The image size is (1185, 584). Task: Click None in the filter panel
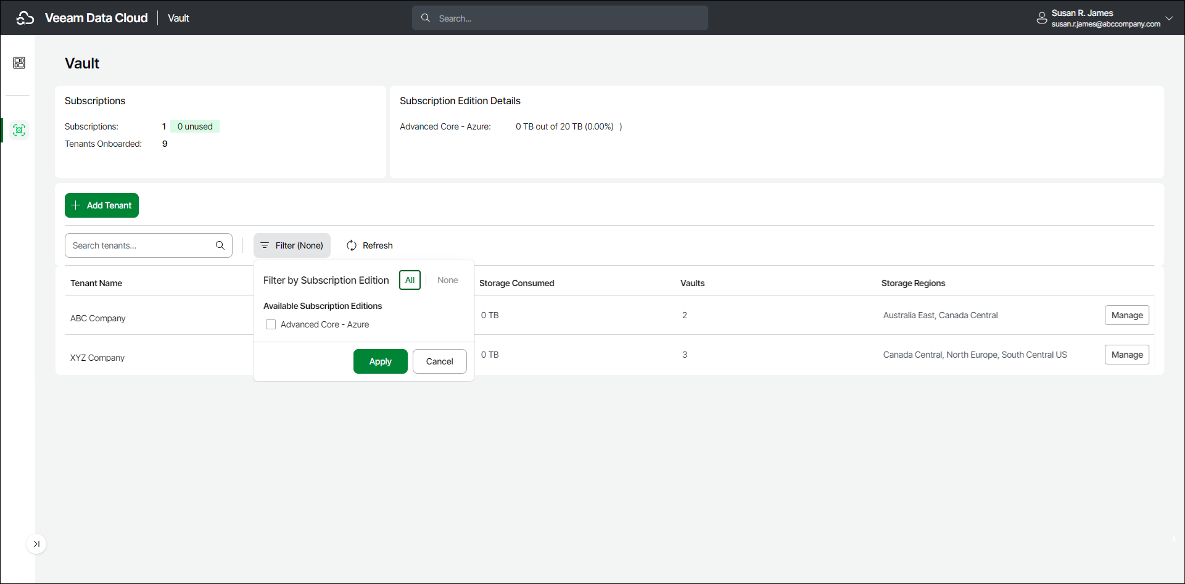click(x=448, y=280)
